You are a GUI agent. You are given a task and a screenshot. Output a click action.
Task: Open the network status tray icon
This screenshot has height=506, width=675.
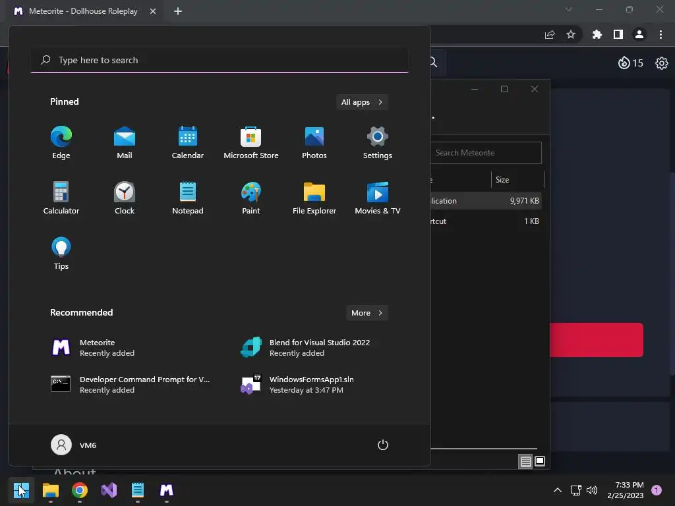point(575,490)
